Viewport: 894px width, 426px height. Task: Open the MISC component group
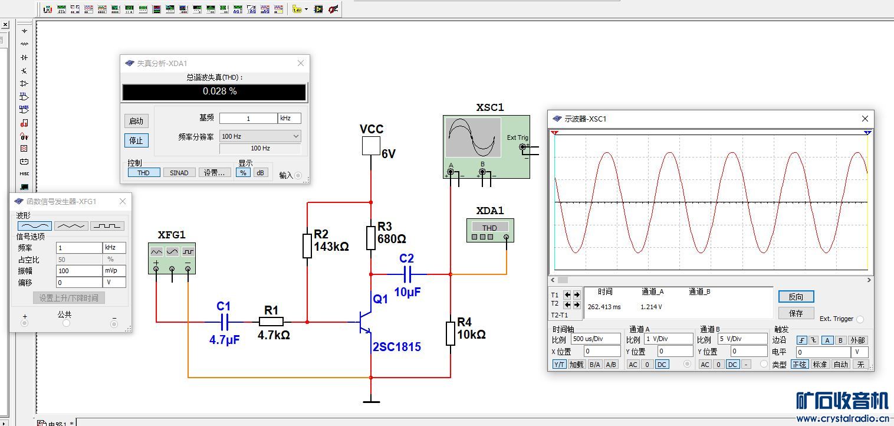24,173
